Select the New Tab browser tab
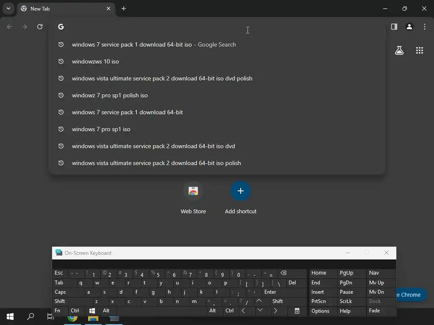The width and height of the screenshot is (434, 325). point(66,8)
